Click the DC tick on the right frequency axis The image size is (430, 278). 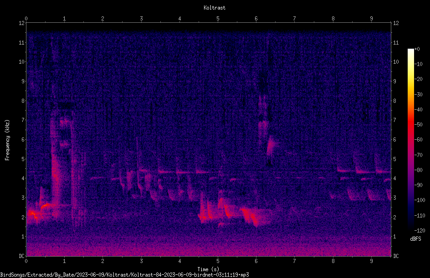pos(396,256)
